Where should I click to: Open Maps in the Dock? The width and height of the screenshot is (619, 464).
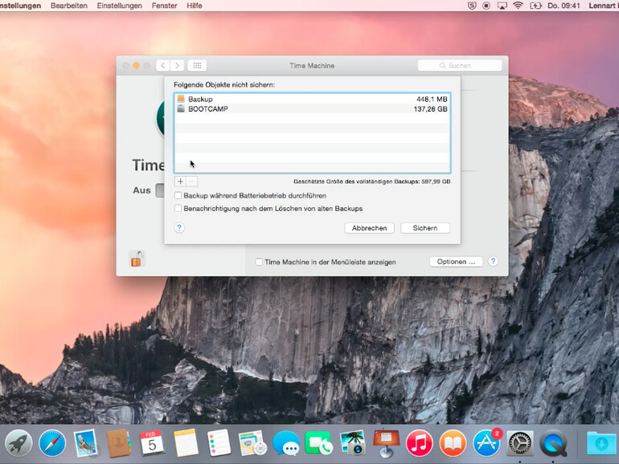[252, 443]
